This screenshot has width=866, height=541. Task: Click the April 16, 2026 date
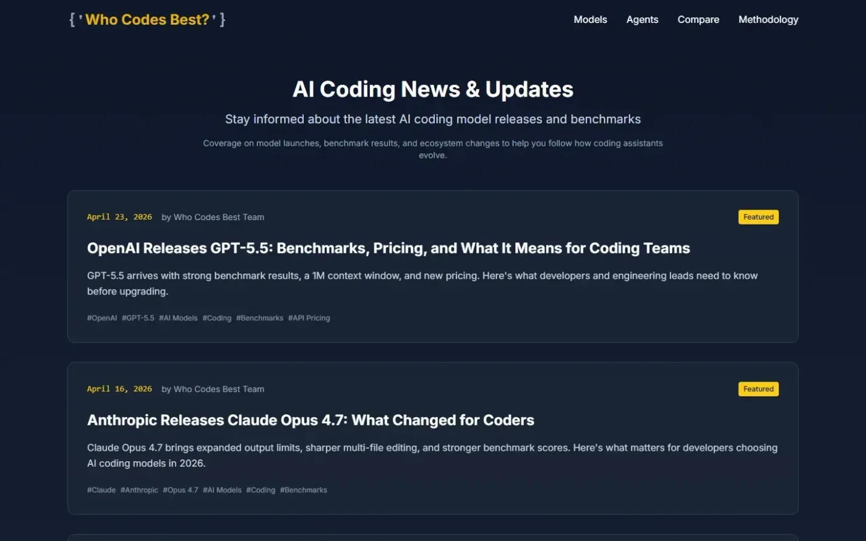tap(119, 389)
